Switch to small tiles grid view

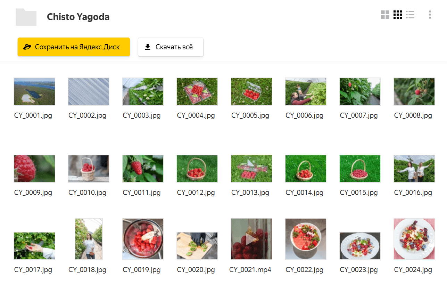[398, 15]
